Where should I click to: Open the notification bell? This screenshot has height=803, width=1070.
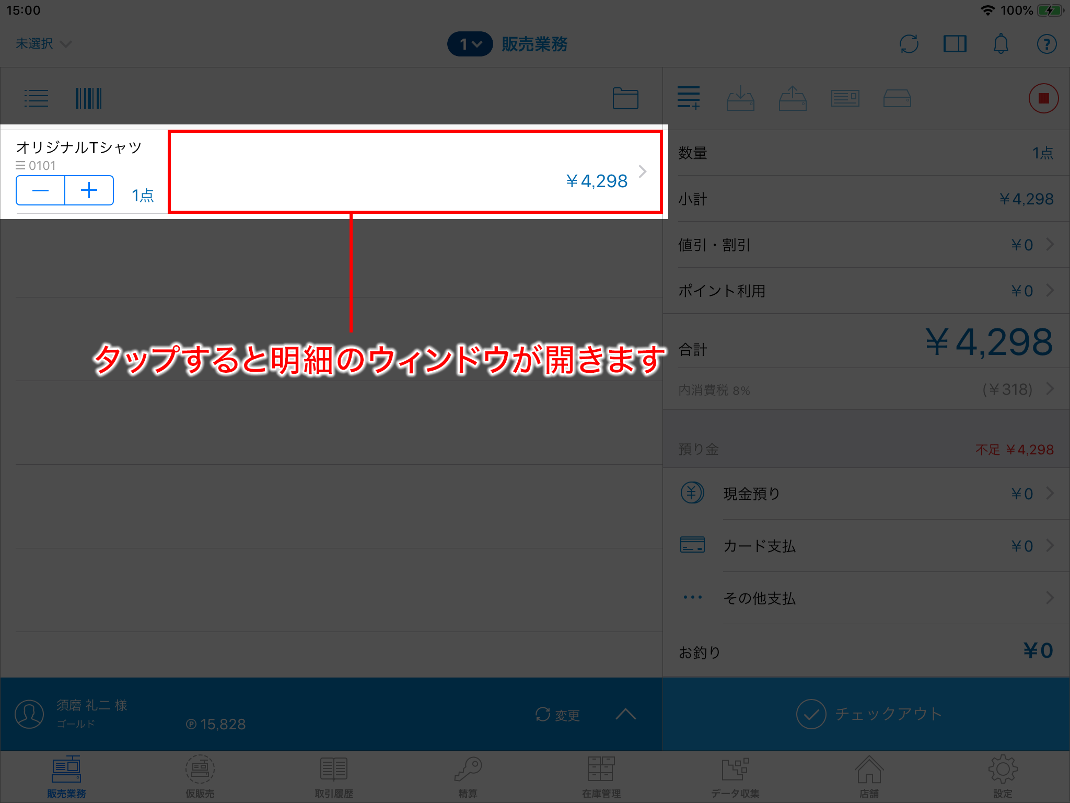click(1001, 44)
